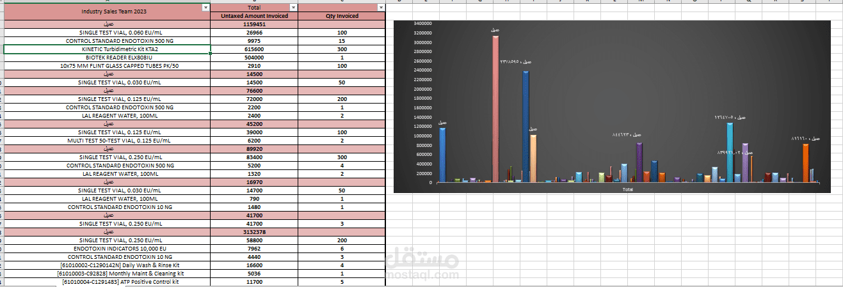The height and width of the screenshot is (287, 843).
Task: Select the amount cell 615600
Action: (254, 49)
